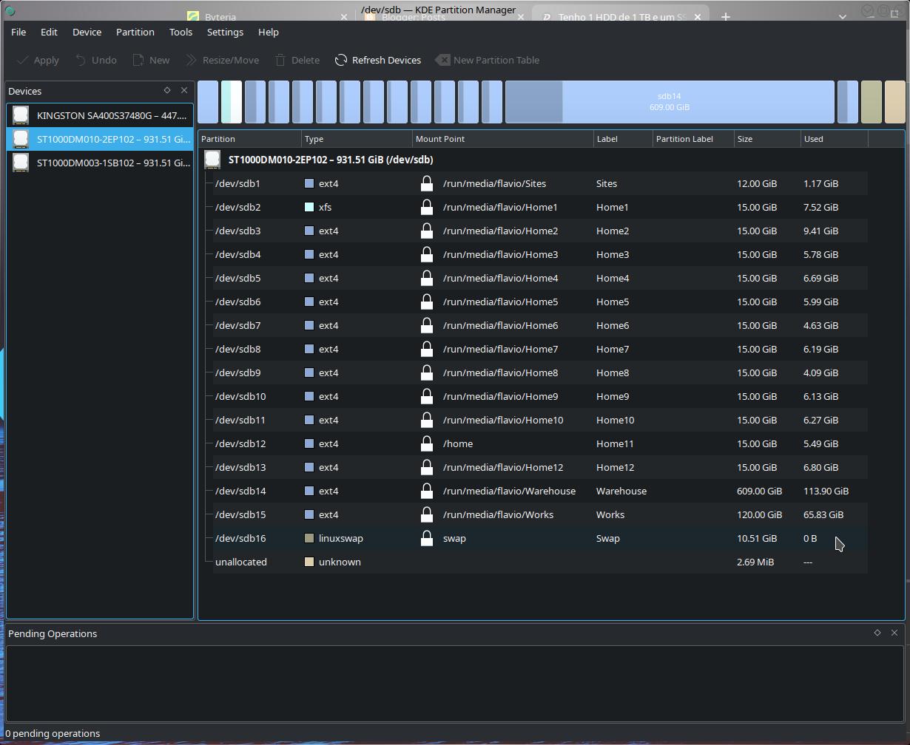Open the Partition menu

(x=135, y=32)
